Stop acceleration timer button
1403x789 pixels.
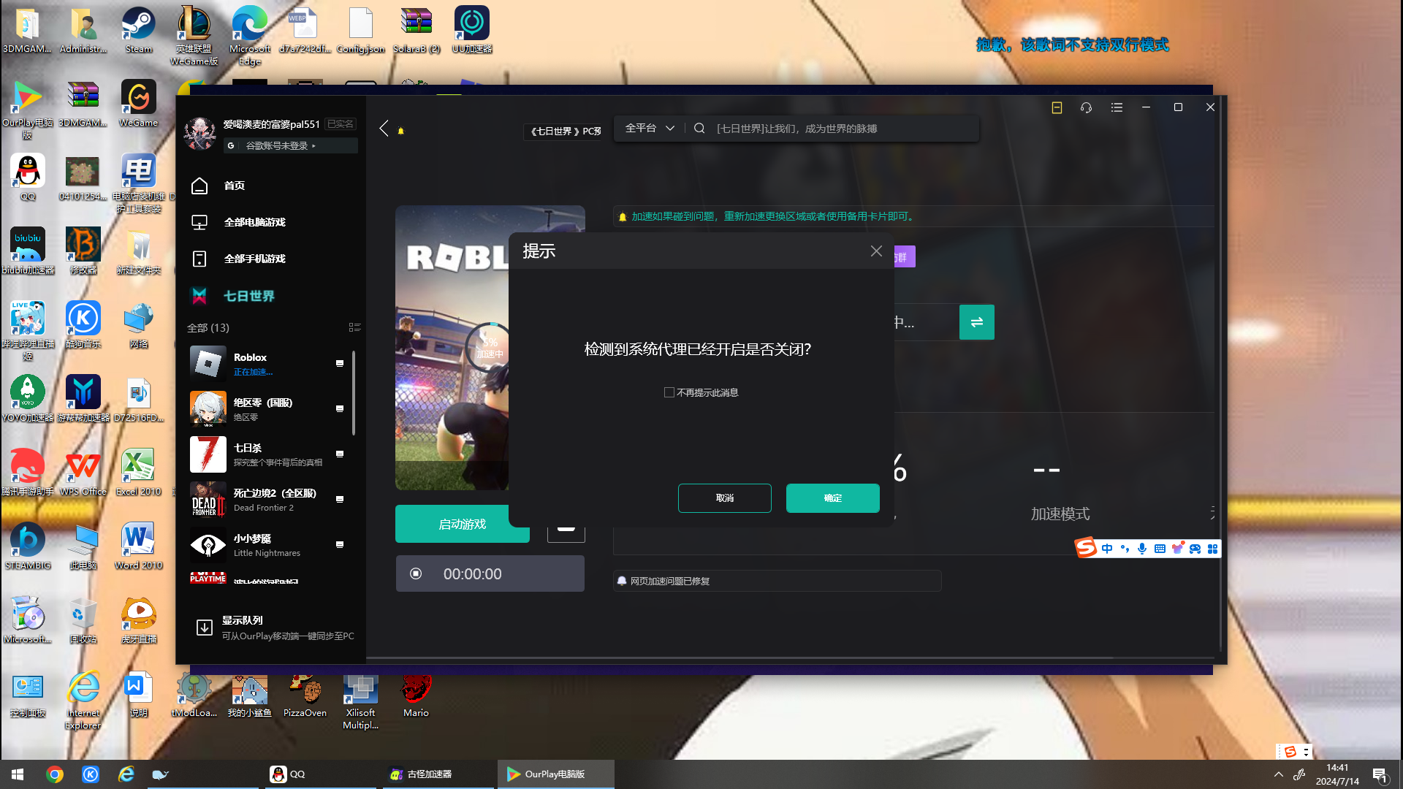416,573
